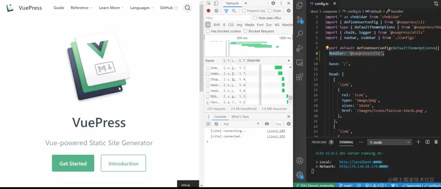441x189 pixels.
Task: Open the VS Code Explorer view
Action: [x=300, y=5]
